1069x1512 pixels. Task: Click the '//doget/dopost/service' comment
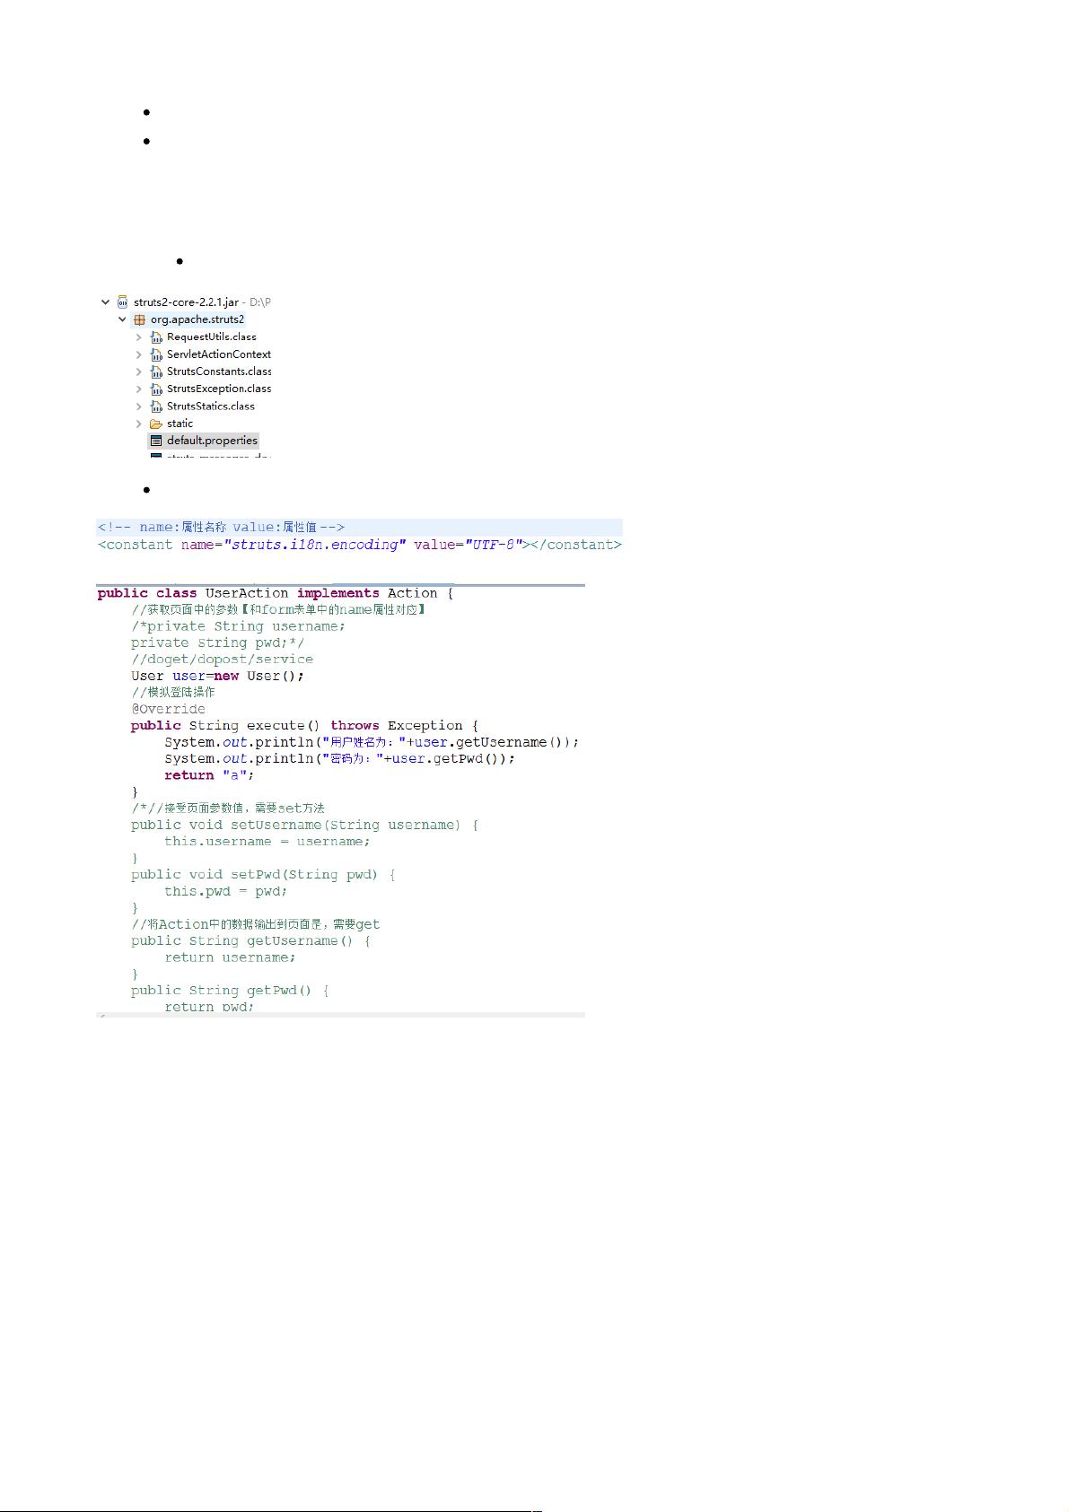[222, 660]
